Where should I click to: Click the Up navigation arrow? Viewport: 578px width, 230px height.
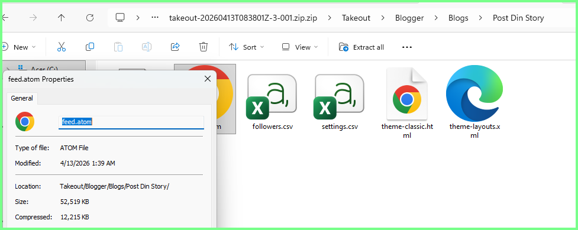[61, 18]
